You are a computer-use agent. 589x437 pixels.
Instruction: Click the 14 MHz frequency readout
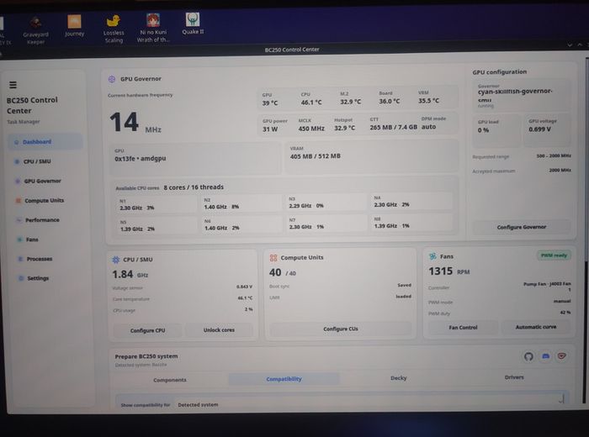point(135,123)
